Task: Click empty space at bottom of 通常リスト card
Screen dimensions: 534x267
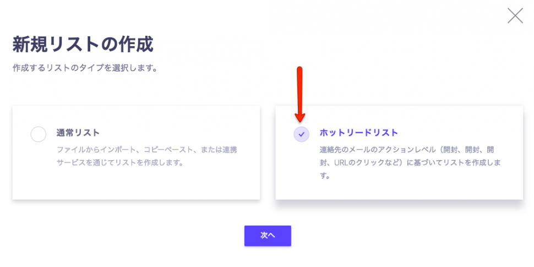Action: coord(136,187)
